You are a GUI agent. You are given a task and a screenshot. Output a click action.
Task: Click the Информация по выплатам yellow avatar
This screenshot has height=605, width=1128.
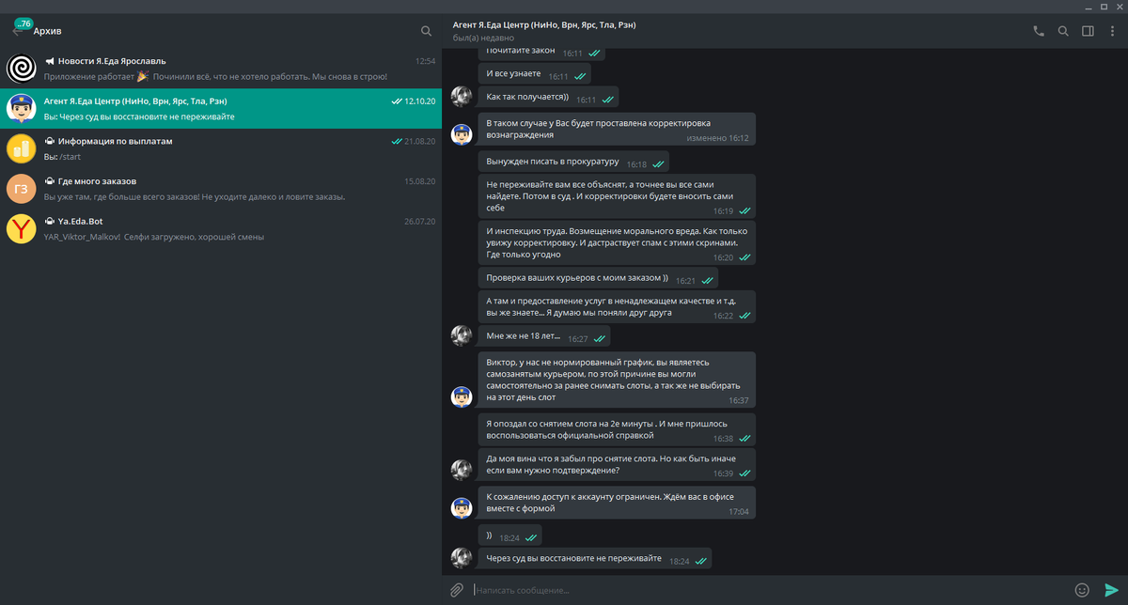22,148
